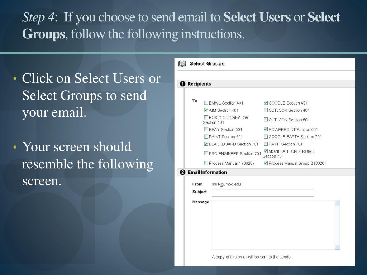
Task: Enable the PAINT Section 501 checkbox
Action: (x=206, y=136)
